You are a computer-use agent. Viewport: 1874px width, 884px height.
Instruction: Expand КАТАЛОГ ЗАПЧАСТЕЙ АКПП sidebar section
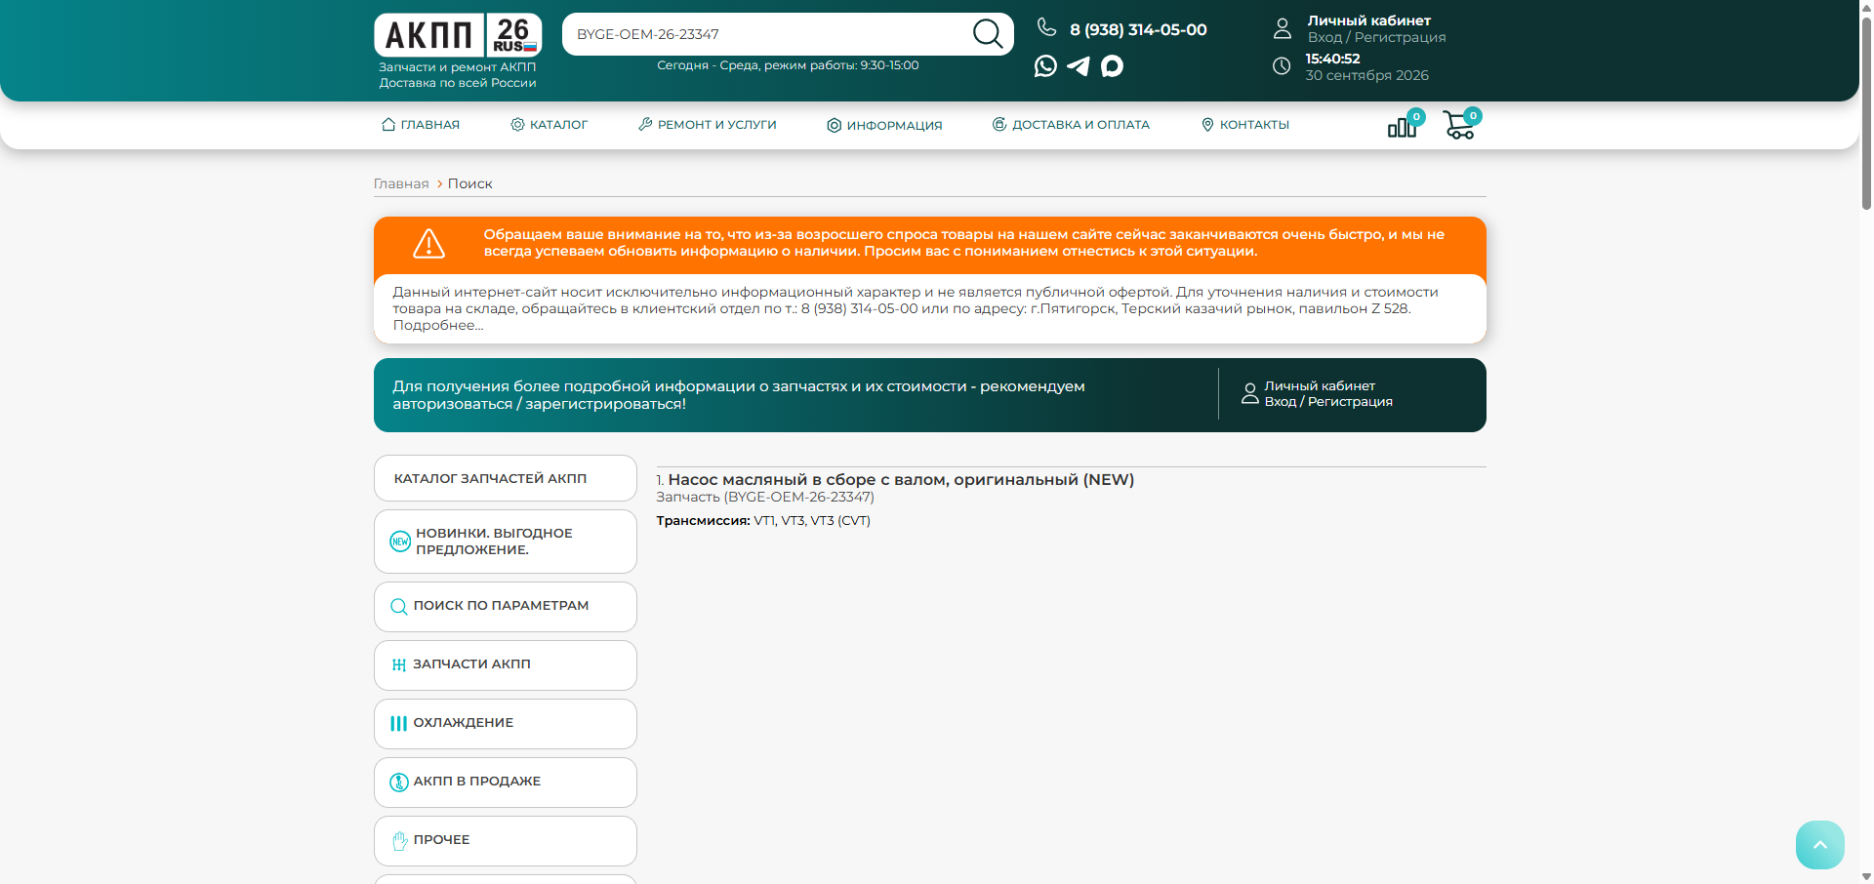click(x=506, y=478)
